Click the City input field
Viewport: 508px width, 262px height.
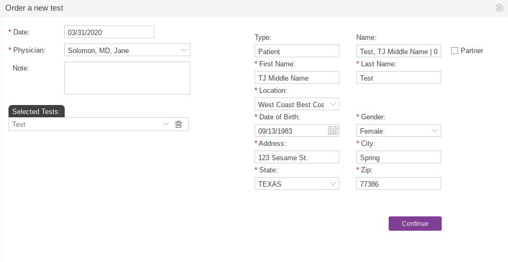(398, 158)
